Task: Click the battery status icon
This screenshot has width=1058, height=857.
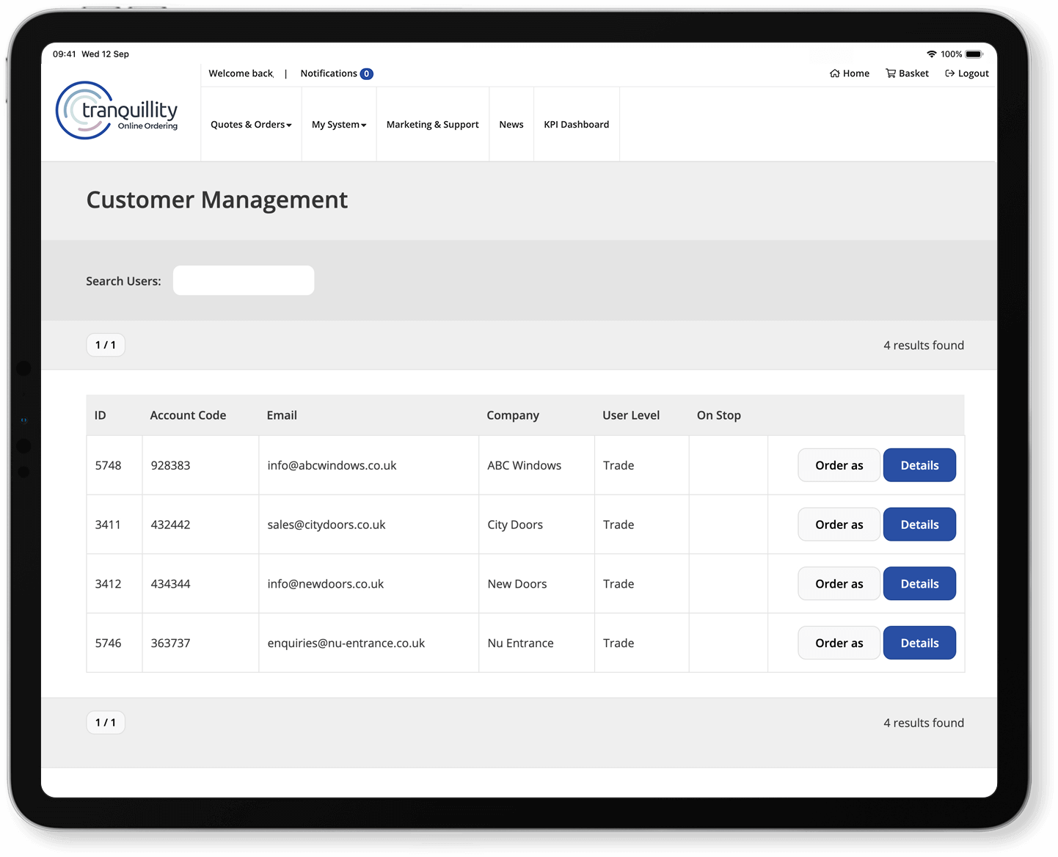Action: coord(974,54)
